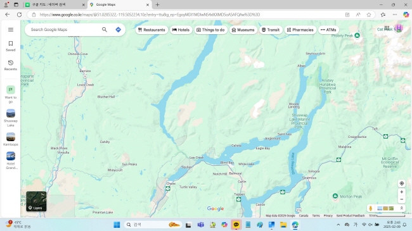Click the Directions arrow icon
Screen dimensions: 412x231
(119, 30)
